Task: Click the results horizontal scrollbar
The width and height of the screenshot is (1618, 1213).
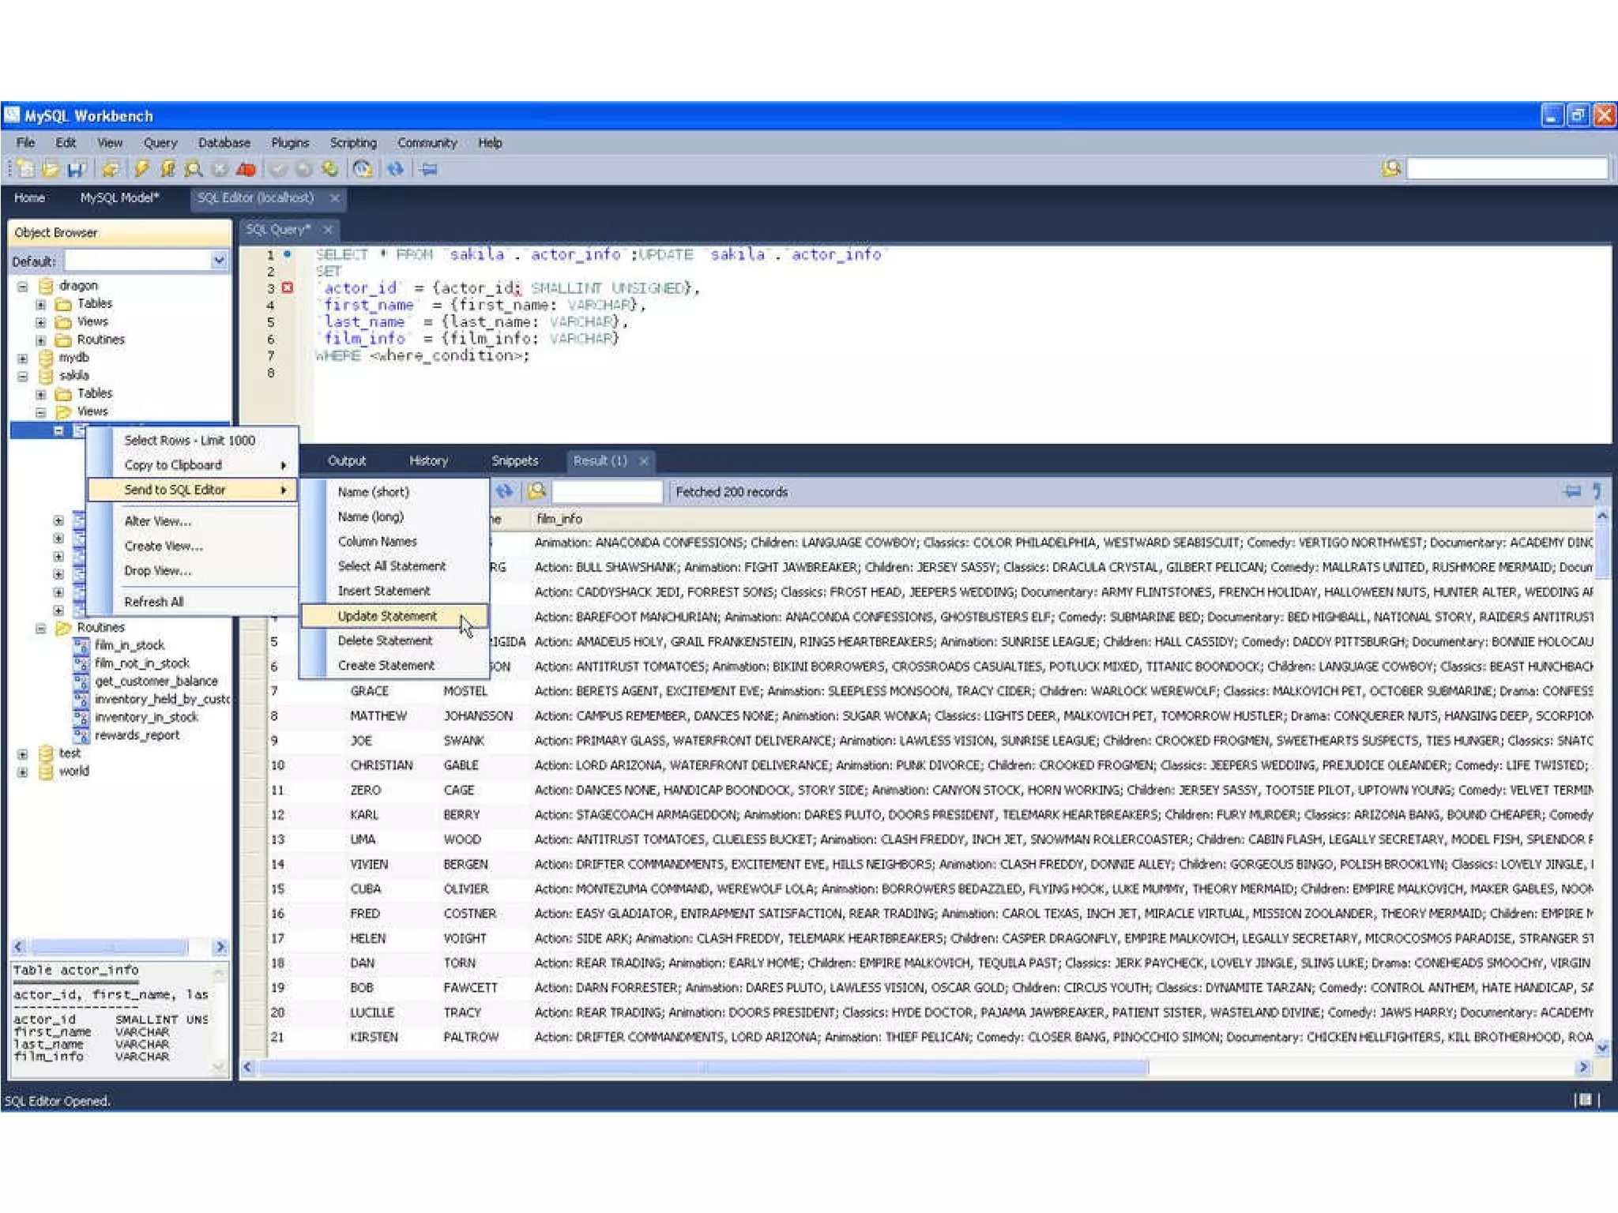Action: pos(703,1068)
